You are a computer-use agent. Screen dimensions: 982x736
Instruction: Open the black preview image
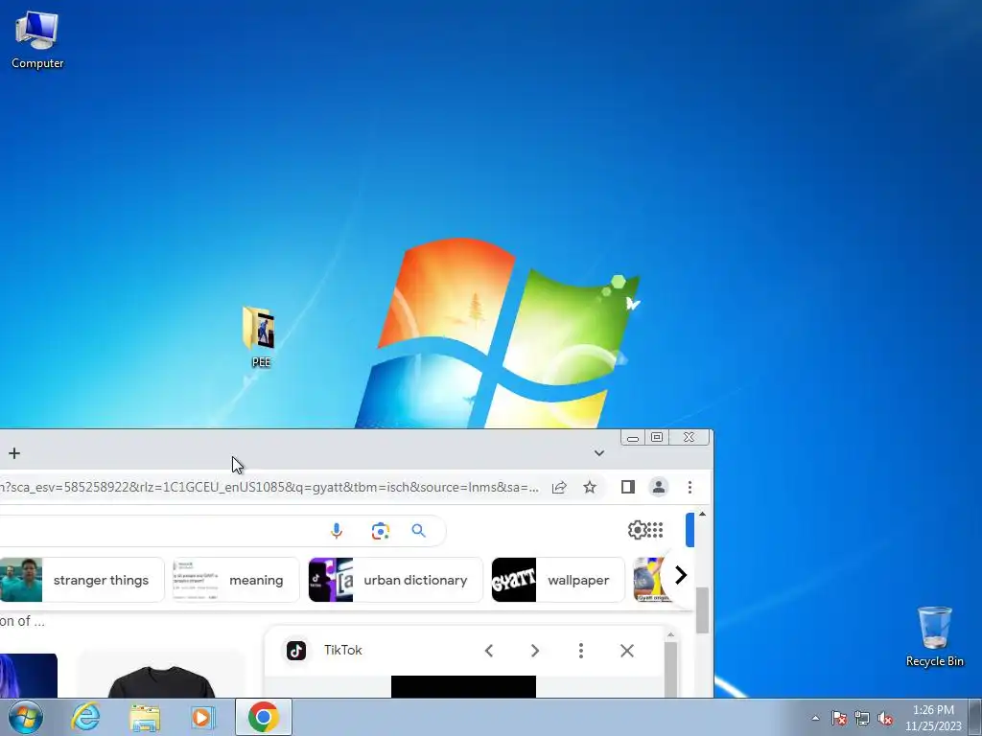click(x=463, y=686)
